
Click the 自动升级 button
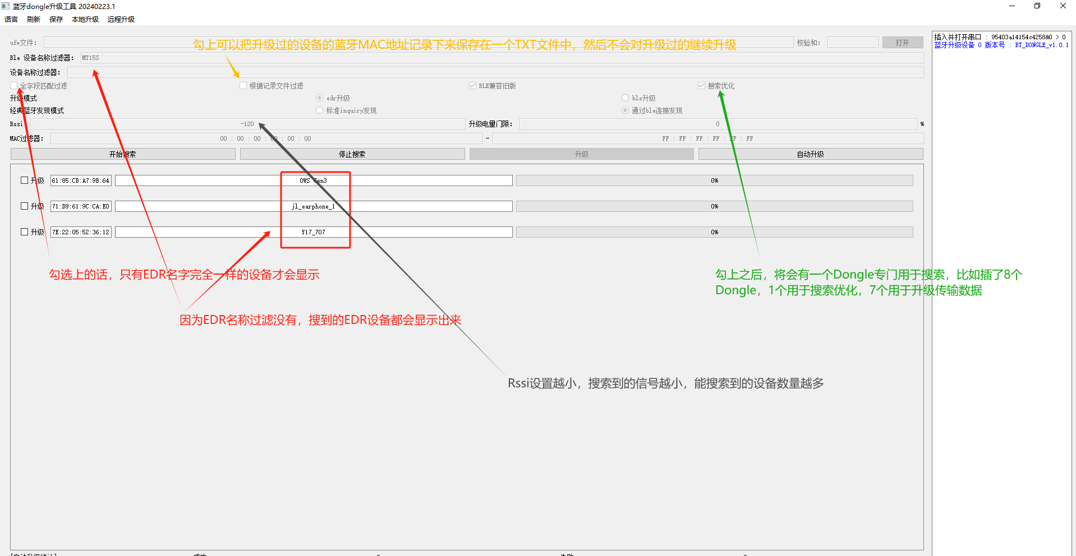point(811,154)
